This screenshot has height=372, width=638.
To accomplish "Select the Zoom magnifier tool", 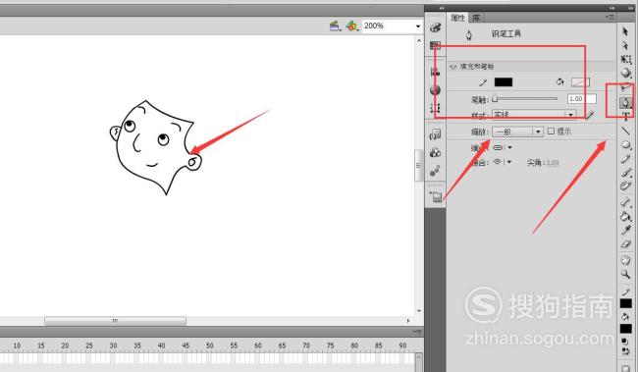I will coord(626,274).
